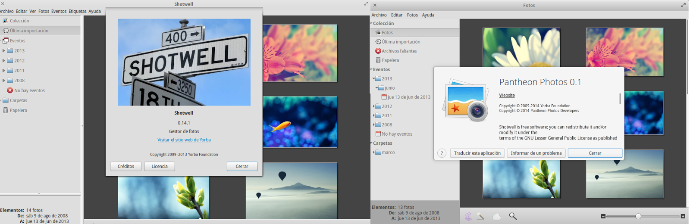Image resolution: width=690 pixels, height=224 pixels.
Task: Click the Papelera trash icon in Fotos window
Action: tap(378, 60)
